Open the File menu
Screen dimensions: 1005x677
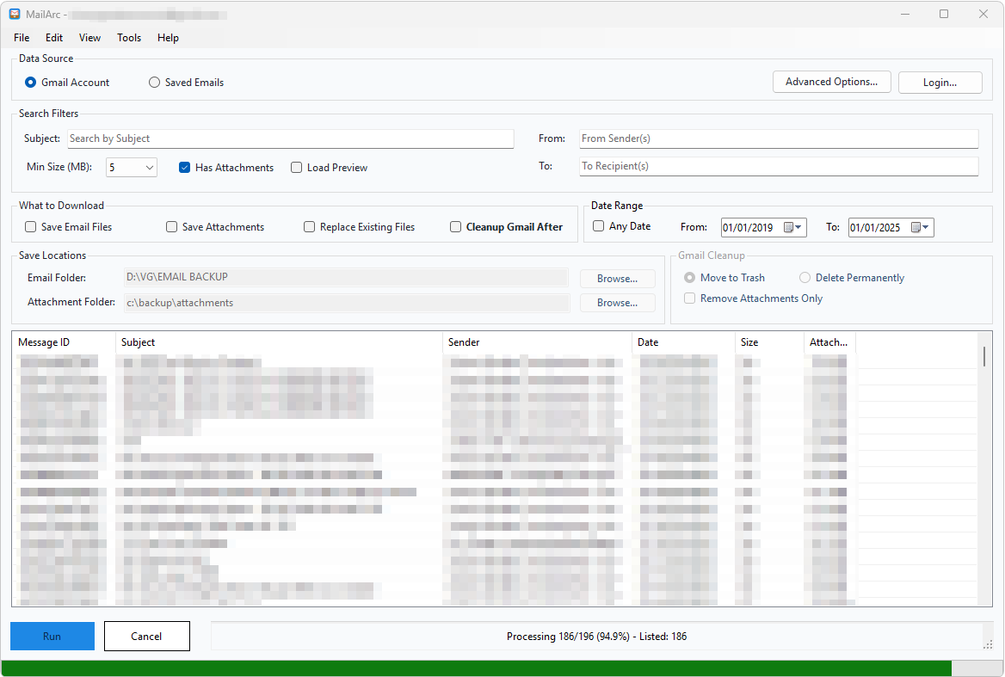coord(22,38)
